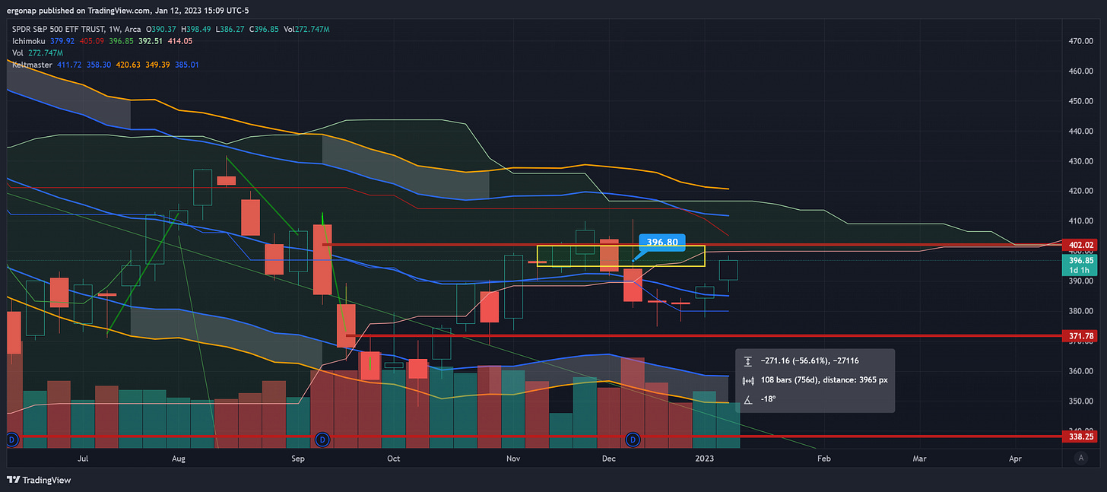Toggle the auto-scale A button

[x=1081, y=458]
